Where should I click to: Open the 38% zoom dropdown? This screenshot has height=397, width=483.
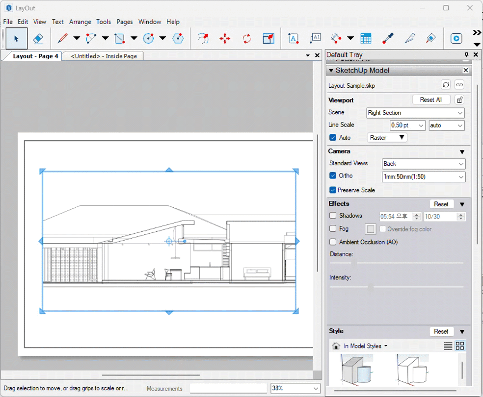tap(295, 388)
